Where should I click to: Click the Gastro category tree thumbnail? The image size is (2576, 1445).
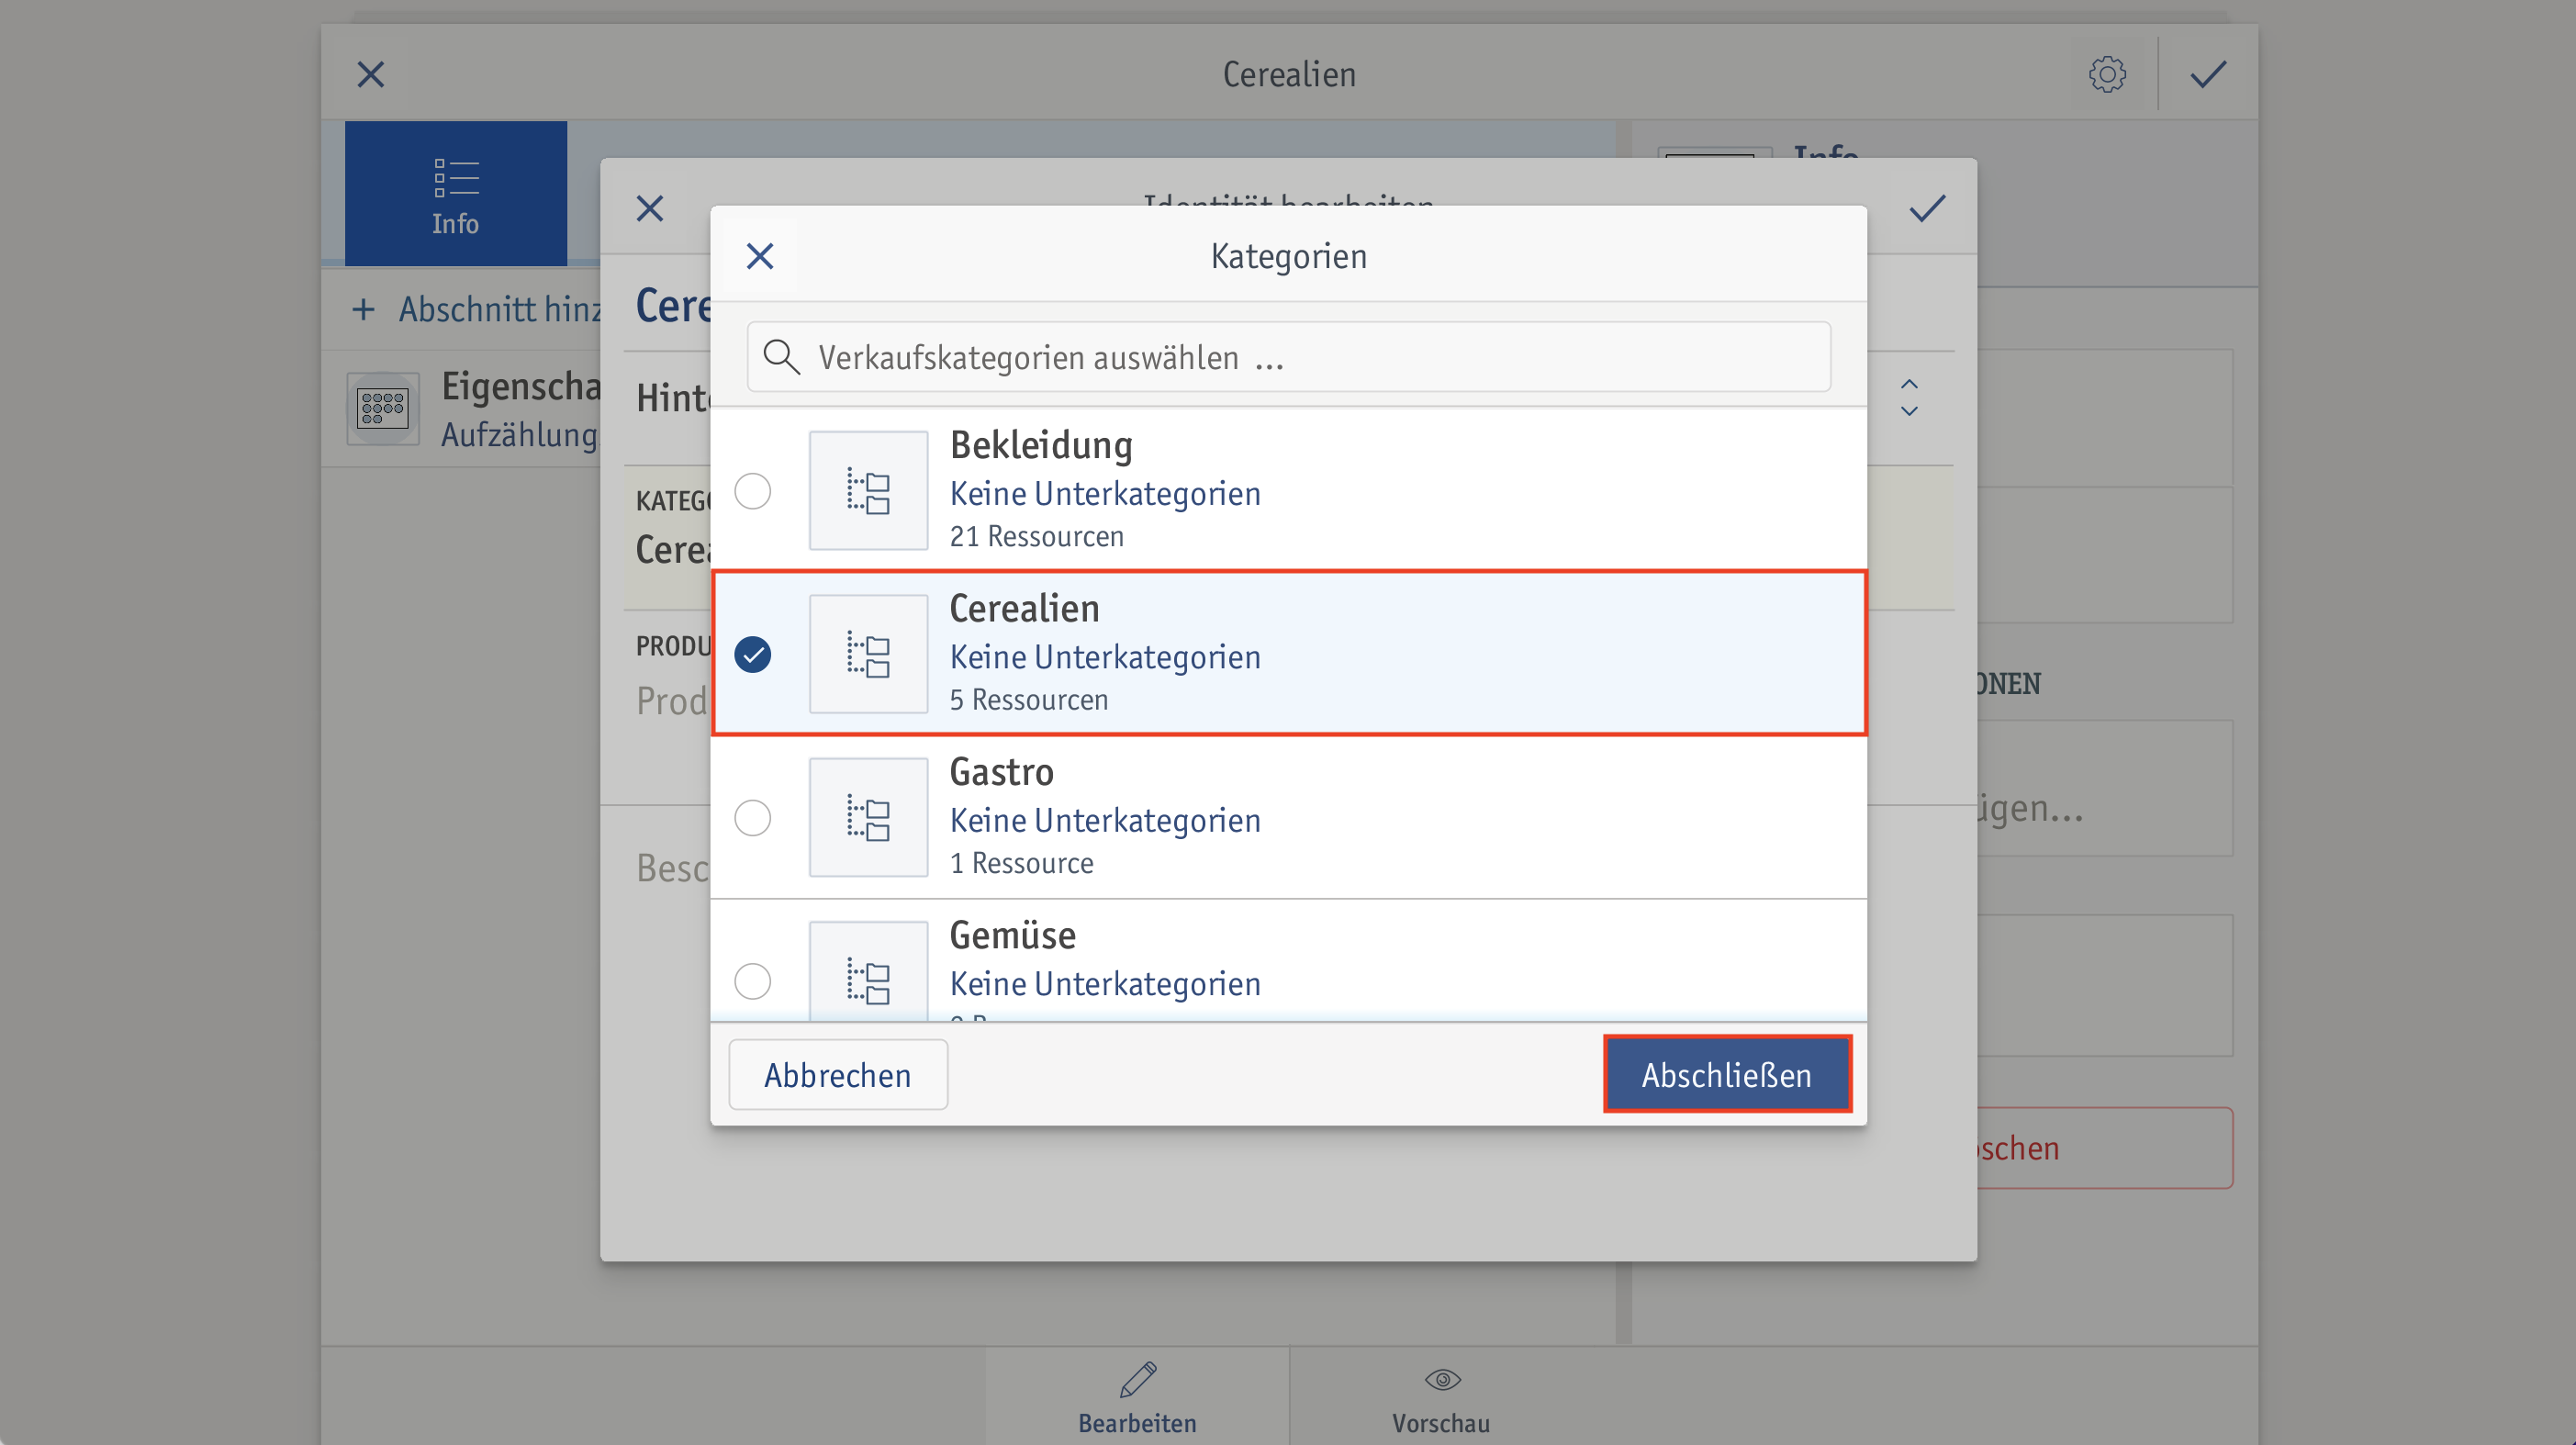pos(868,818)
